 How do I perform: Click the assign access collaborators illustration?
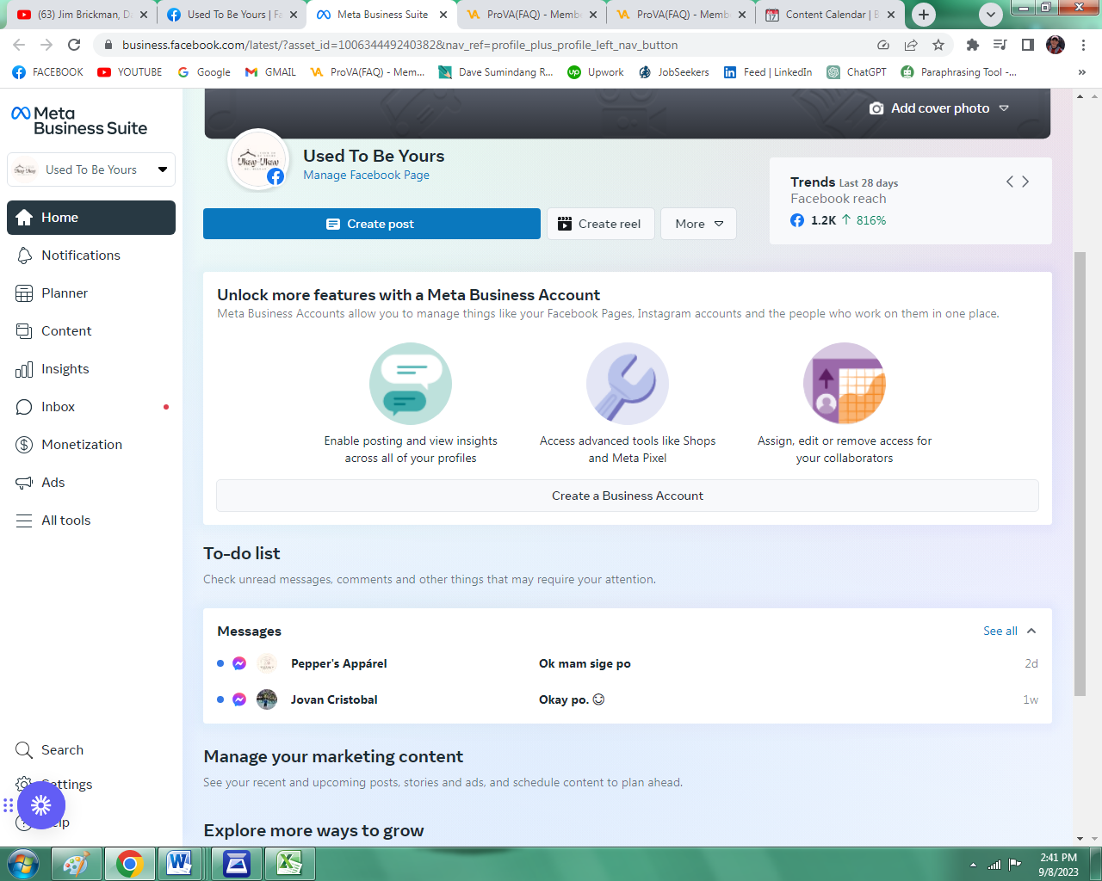tap(845, 384)
